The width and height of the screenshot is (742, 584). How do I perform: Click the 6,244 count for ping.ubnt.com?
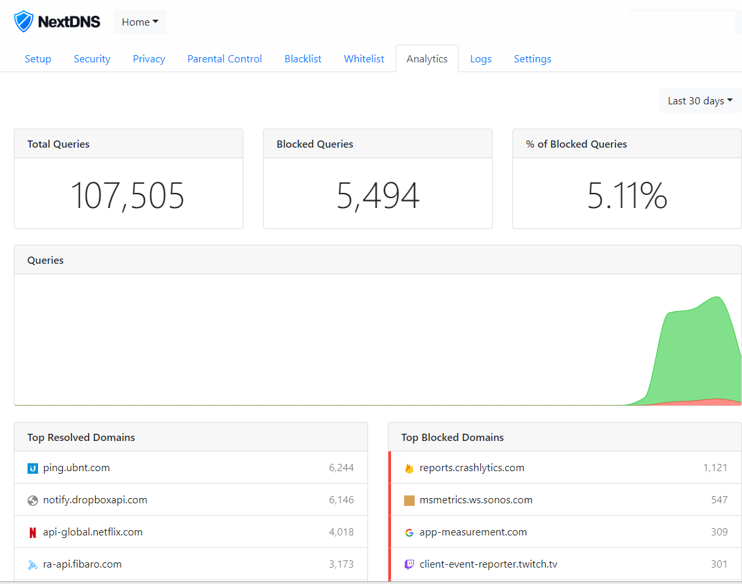(341, 468)
